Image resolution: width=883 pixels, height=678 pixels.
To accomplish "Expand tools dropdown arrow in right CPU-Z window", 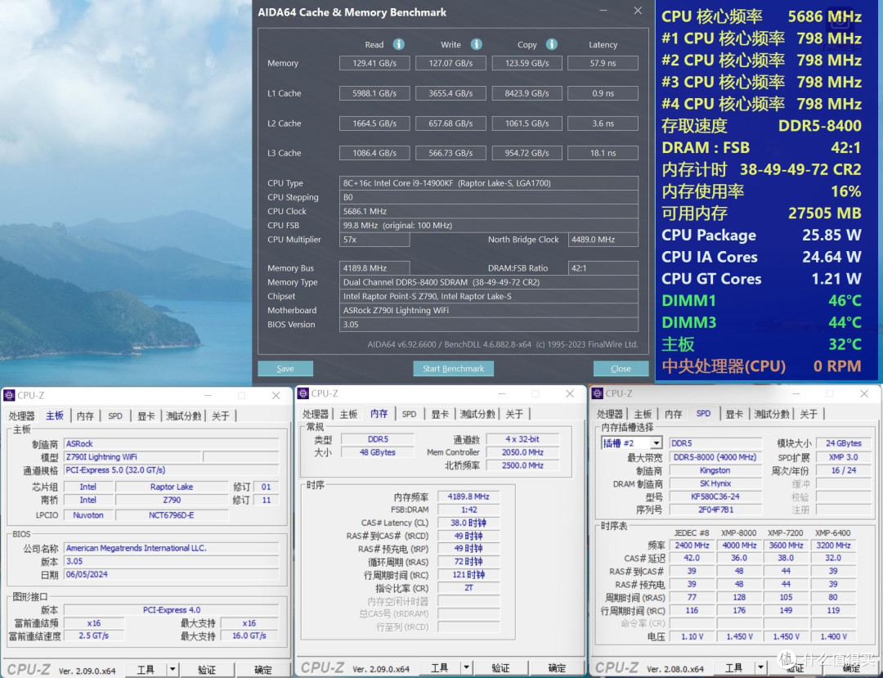I will [x=761, y=668].
